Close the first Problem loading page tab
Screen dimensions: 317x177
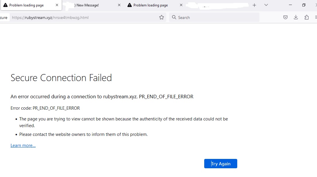pyautogui.click(x=57, y=5)
